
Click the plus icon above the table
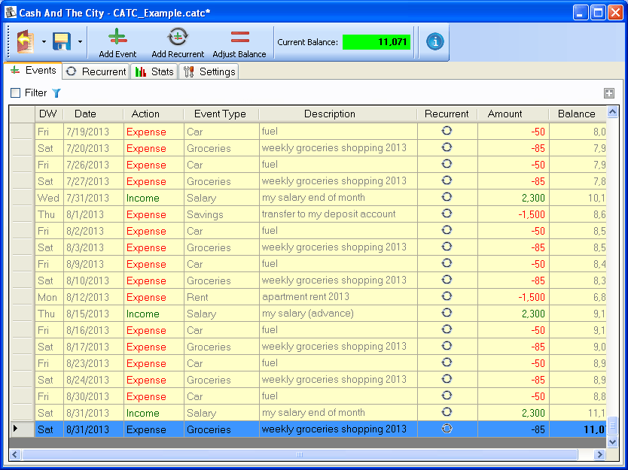pyautogui.click(x=609, y=93)
